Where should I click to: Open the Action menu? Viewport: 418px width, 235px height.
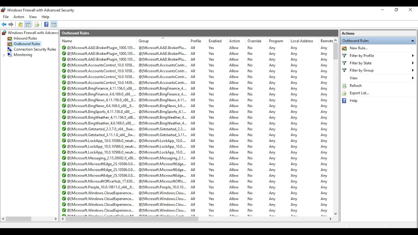(19, 17)
